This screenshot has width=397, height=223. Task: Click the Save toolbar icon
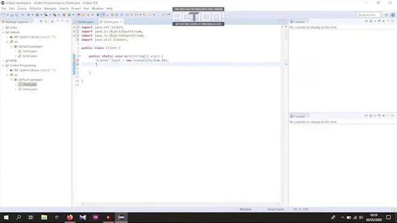tap(12, 15)
